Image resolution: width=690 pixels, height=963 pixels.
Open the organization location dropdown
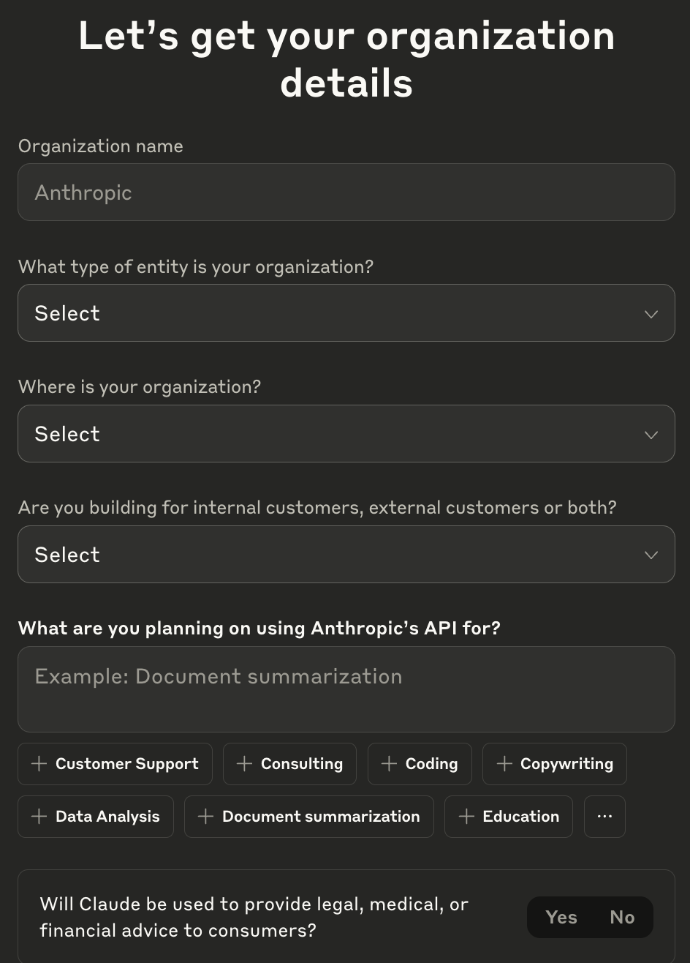[346, 434]
